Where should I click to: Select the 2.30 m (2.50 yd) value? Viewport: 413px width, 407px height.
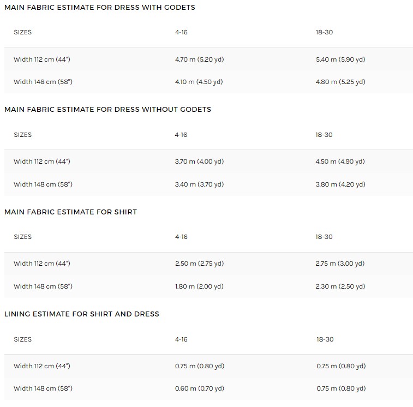340,286
